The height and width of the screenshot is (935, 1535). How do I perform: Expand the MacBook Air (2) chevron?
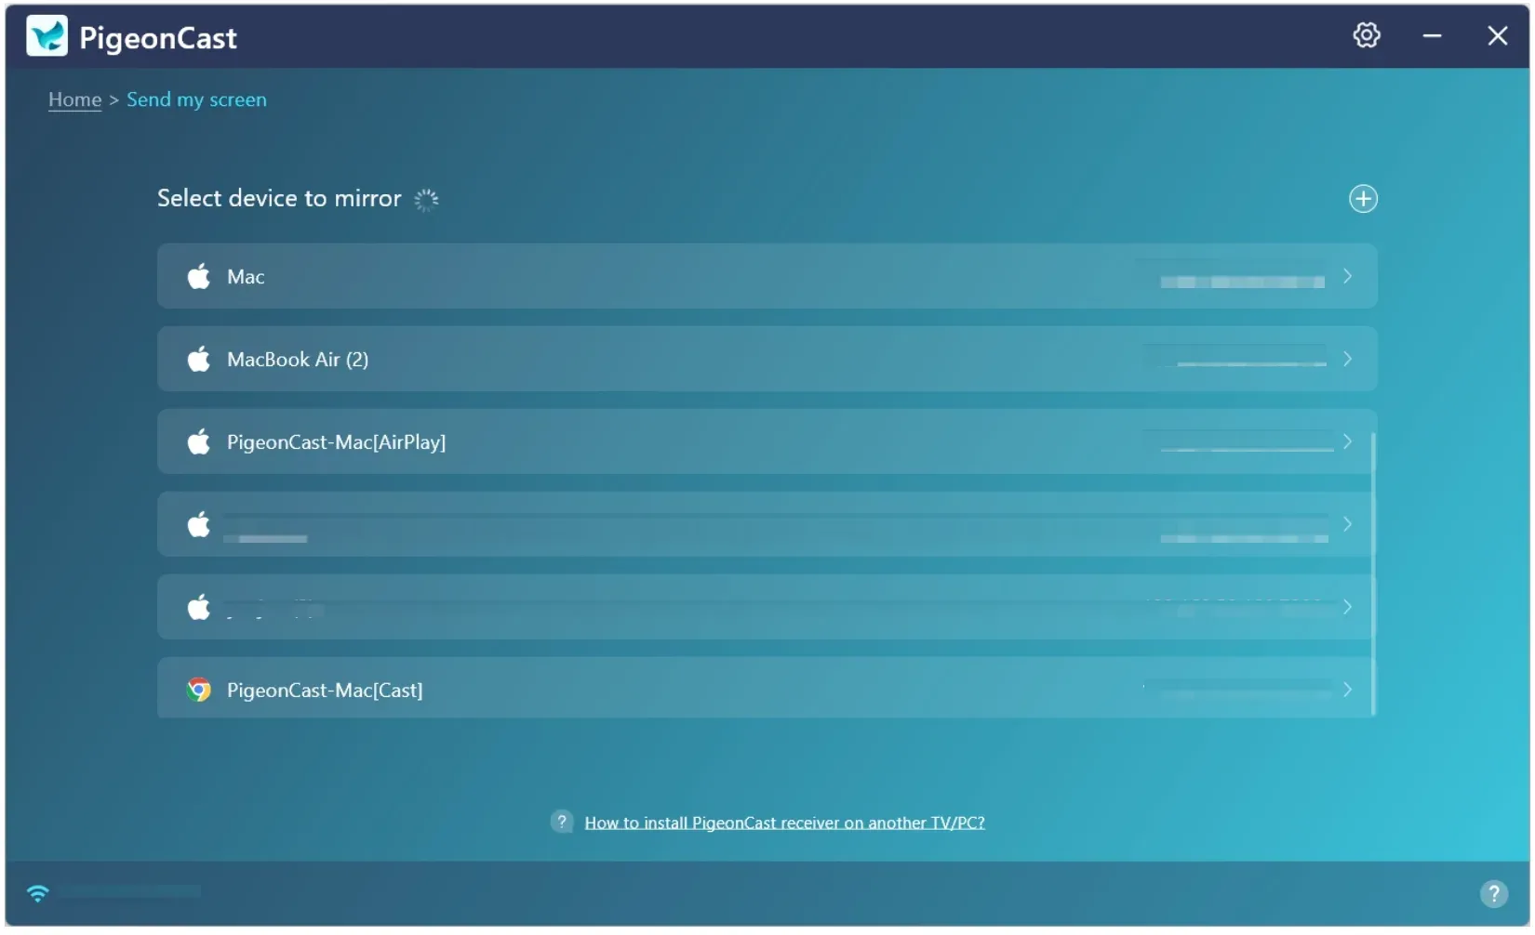pos(1347,359)
